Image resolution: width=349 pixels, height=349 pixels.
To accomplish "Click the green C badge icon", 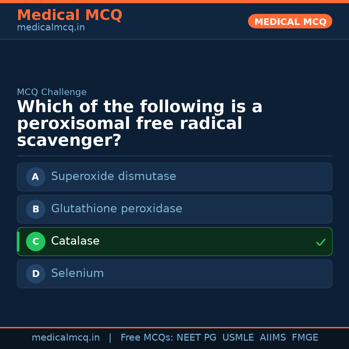I will point(36,241).
